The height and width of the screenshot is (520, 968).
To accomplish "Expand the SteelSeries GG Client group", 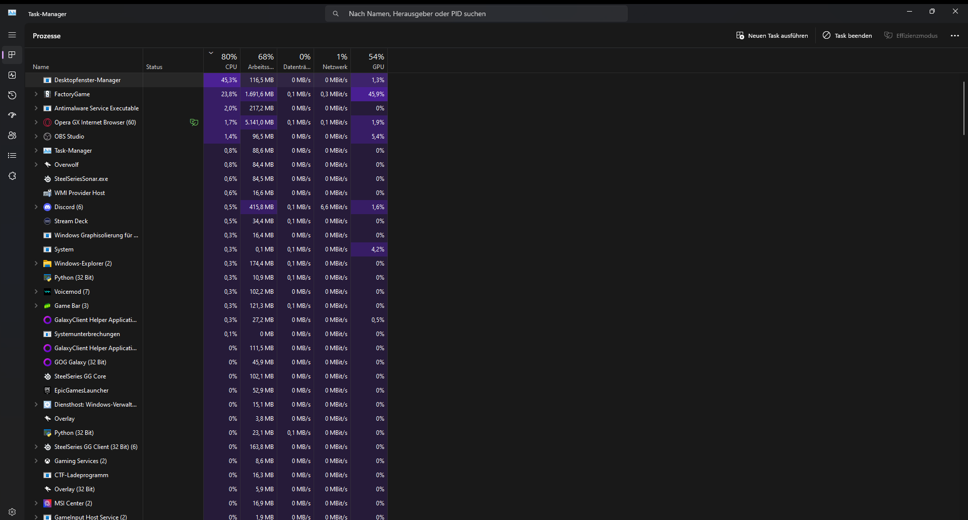I will (36, 447).
